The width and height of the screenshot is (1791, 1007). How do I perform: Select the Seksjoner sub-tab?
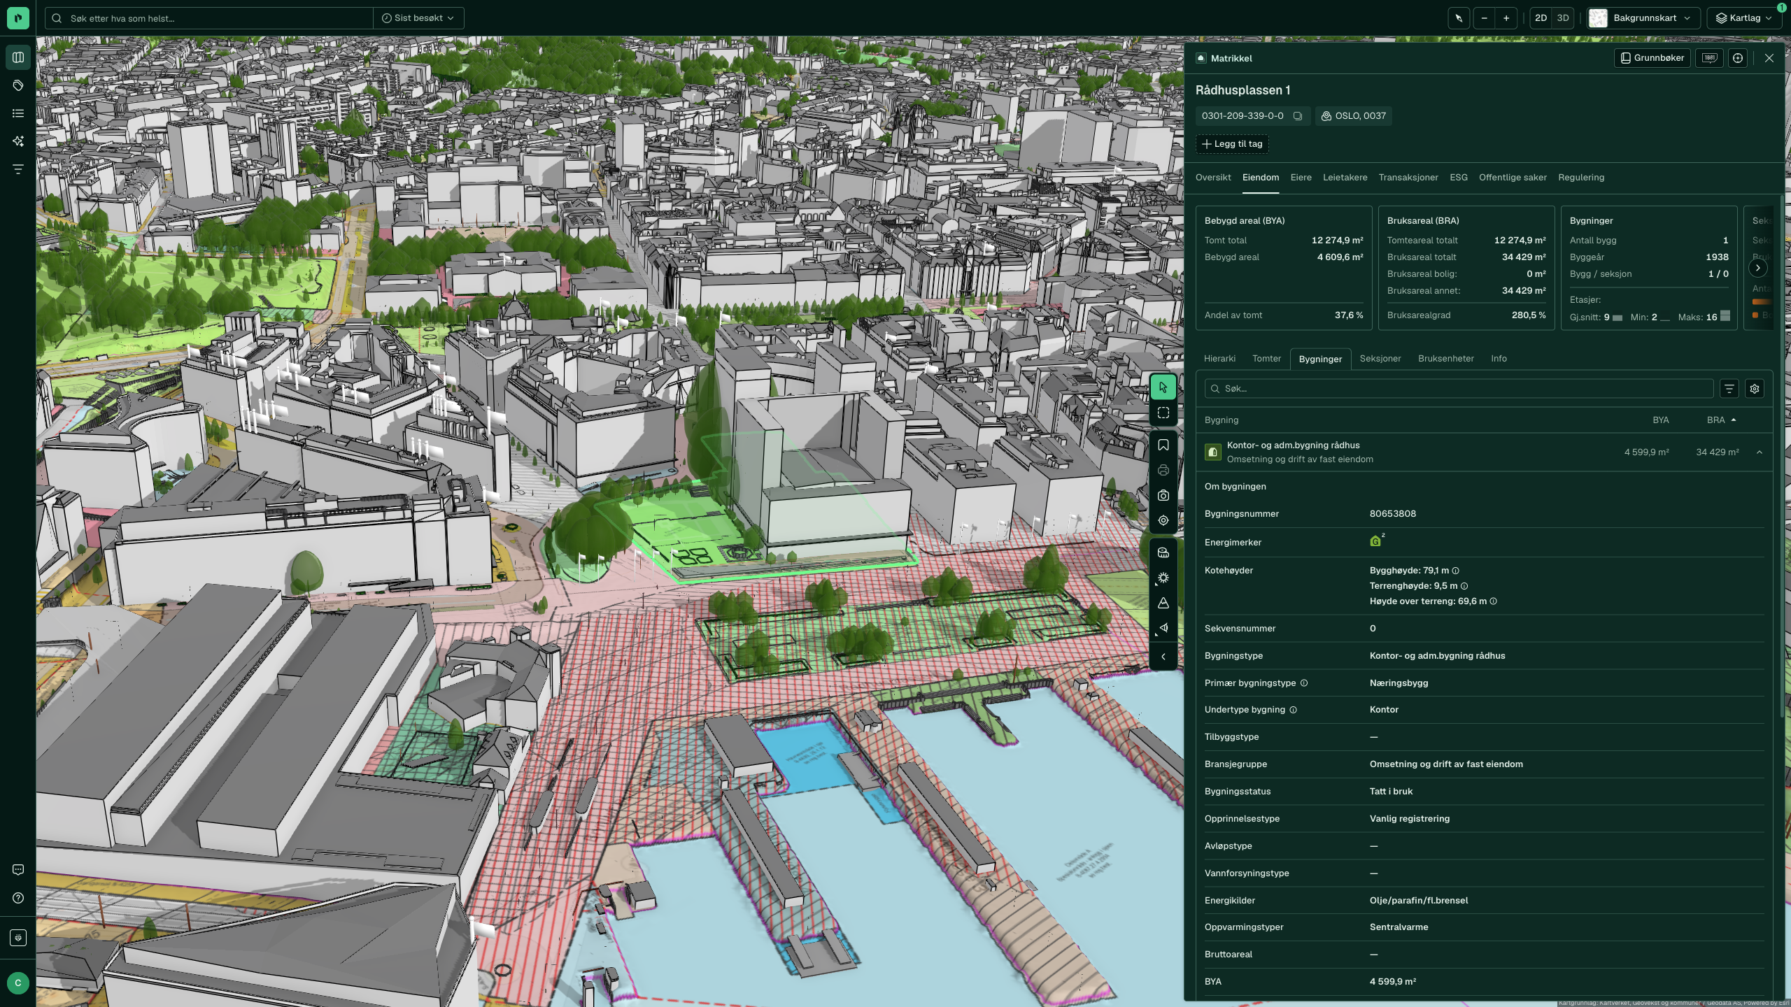(1380, 359)
